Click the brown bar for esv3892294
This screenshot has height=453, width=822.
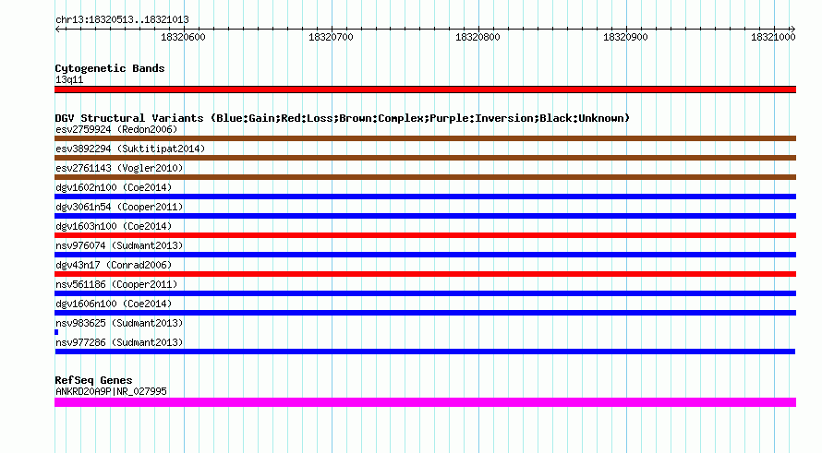[425, 158]
